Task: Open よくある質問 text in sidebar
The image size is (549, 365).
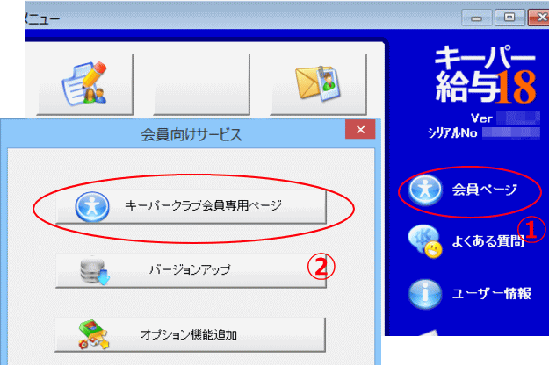Action: (488, 240)
